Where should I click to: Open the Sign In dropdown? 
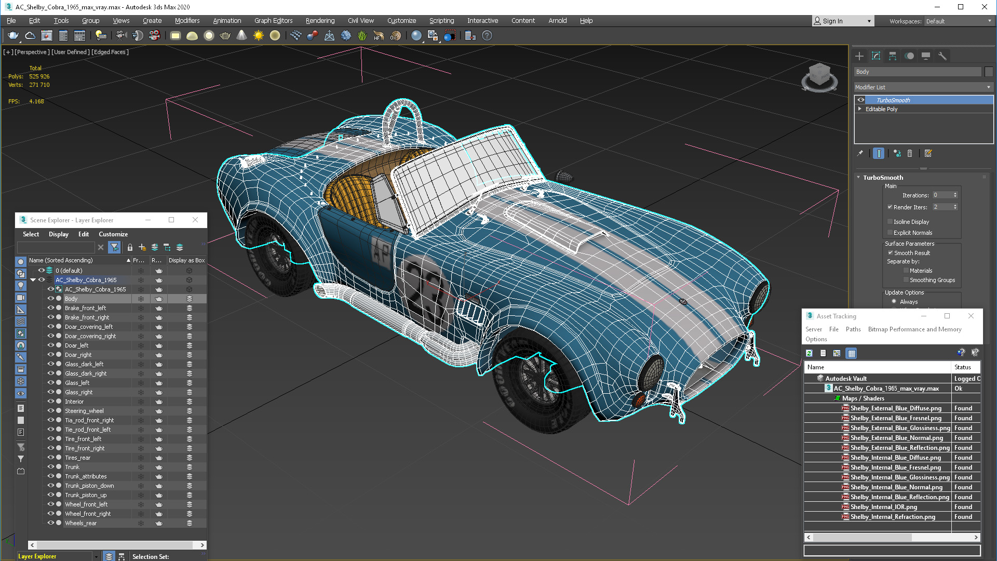(x=843, y=21)
